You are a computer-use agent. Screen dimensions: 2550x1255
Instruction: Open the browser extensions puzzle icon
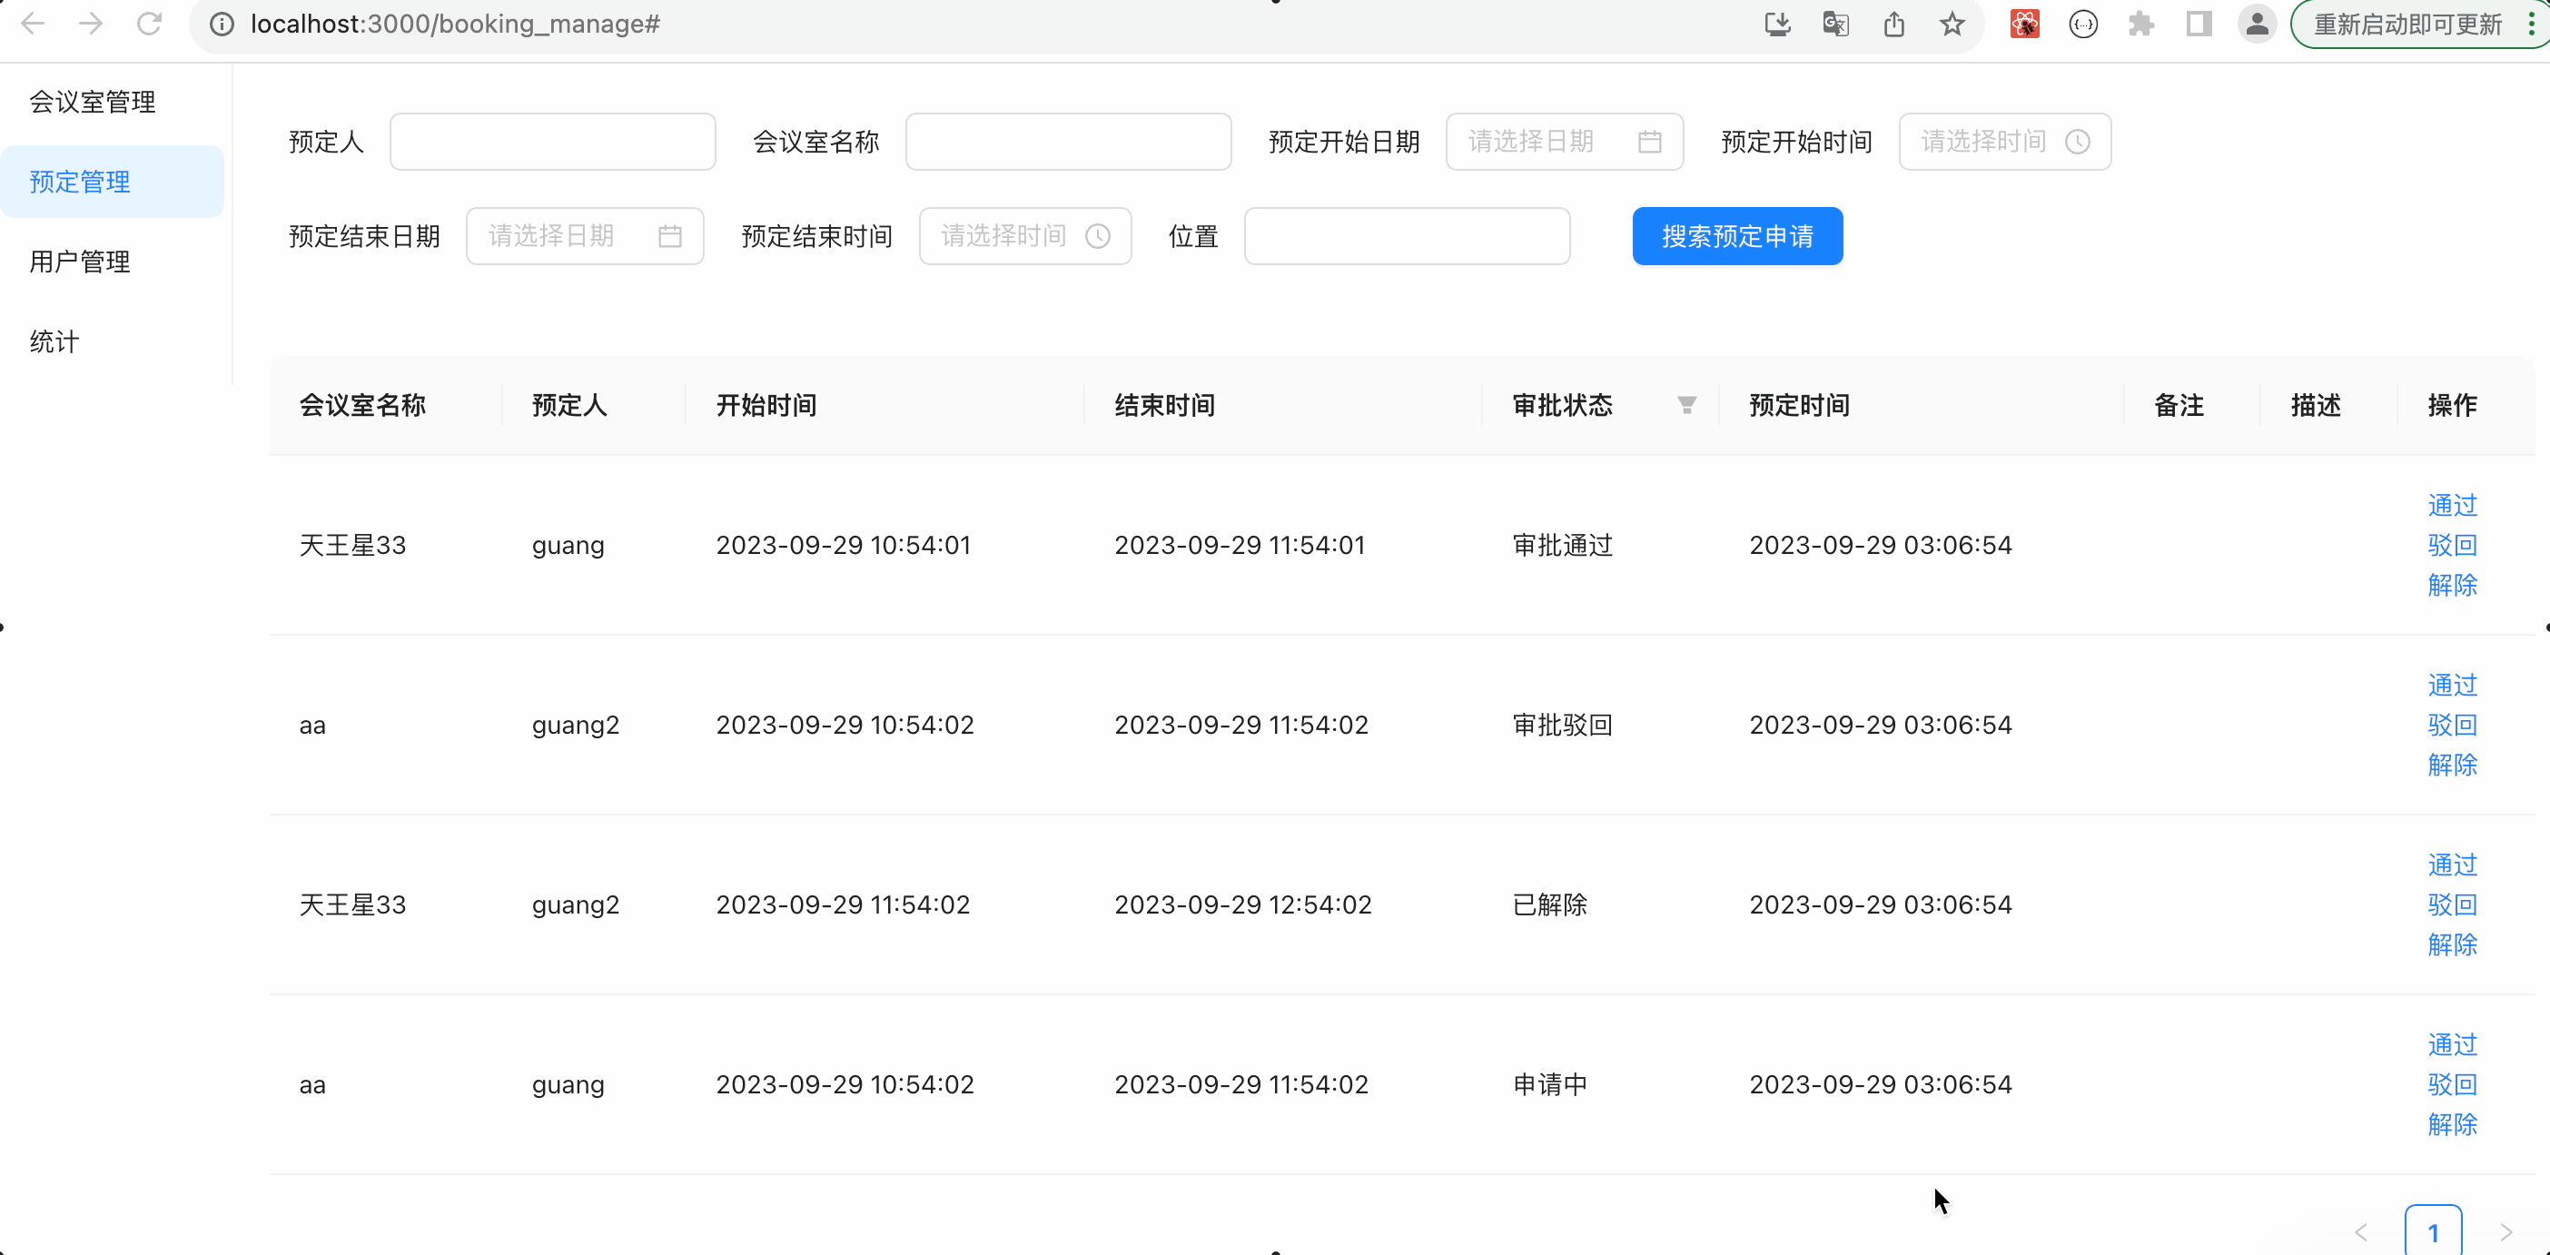[x=2140, y=24]
